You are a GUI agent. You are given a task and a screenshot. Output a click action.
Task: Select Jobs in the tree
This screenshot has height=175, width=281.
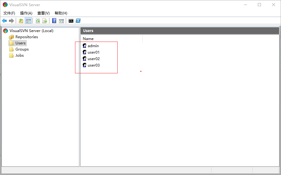coord(19,55)
